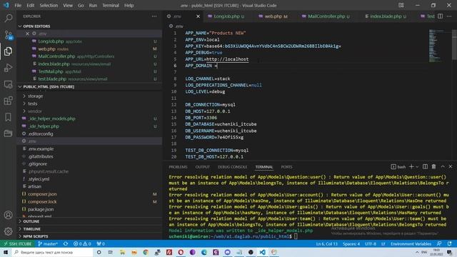Switch to the index.blade.php tab
457x257 pixels.
(x=386, y=16)
